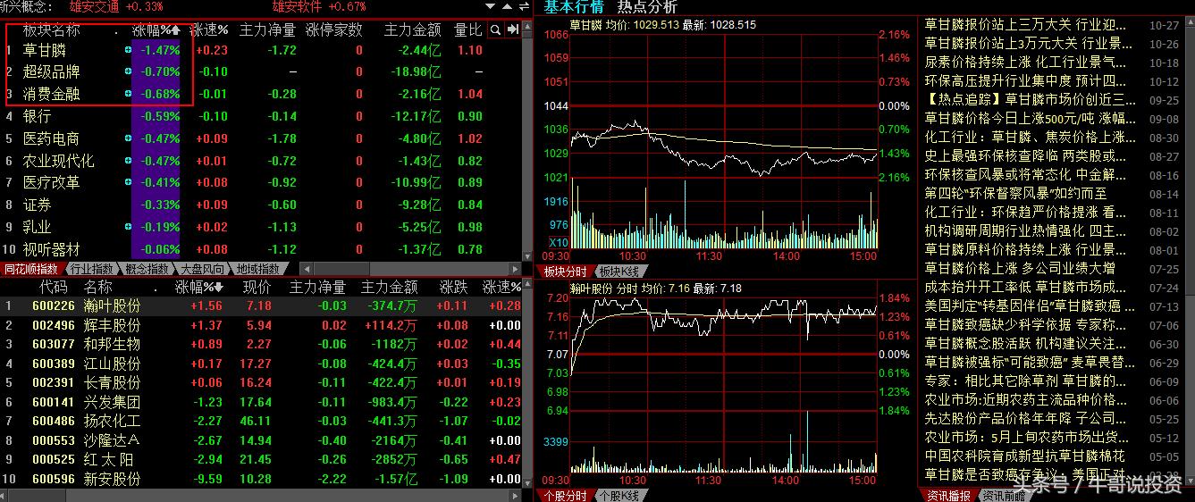Select stock 瀚叶股份 600226
The image size is (1195, 502).
point(261,306)
